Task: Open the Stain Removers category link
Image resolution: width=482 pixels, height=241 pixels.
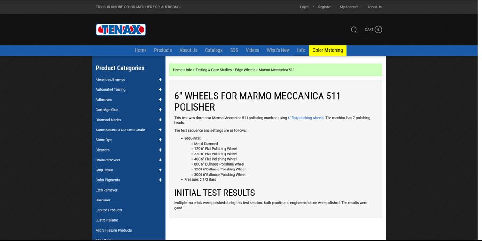Action: click(x=108, y=160)
